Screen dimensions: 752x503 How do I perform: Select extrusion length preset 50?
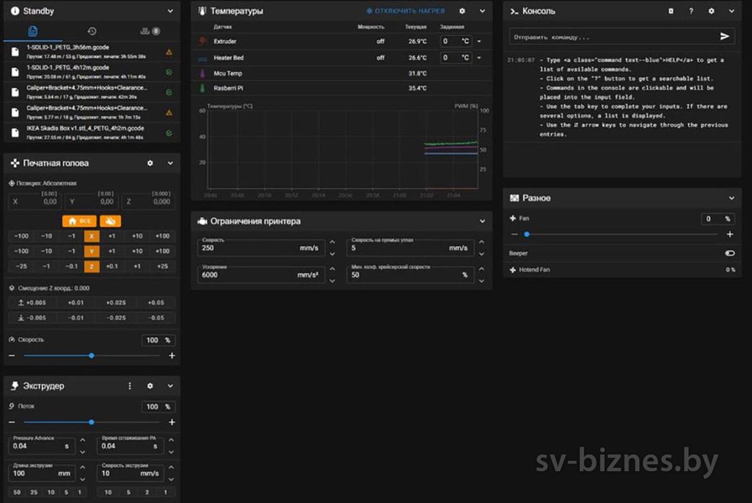tap(17, 492)
